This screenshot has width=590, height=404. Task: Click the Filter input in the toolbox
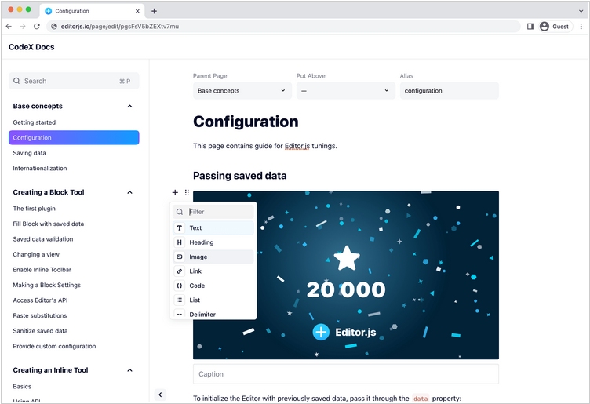tap(213, 212)
